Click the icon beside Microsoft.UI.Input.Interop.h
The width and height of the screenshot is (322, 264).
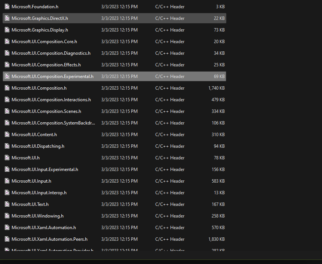click(7, 193)
